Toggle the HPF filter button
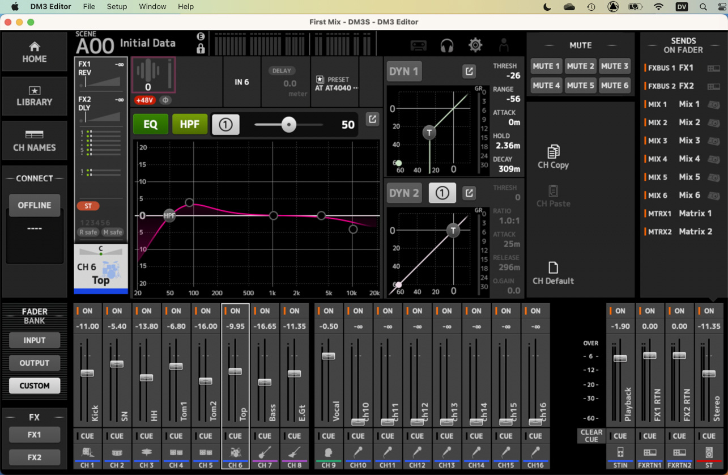Viewport: 728px width, 475px height. click(190, 124)
